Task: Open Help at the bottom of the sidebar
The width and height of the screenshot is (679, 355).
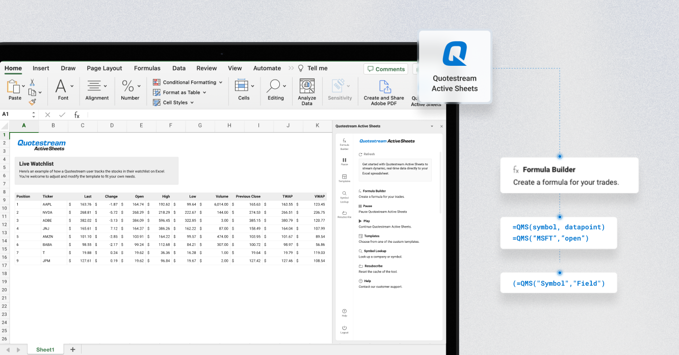Action: point(345,312)
